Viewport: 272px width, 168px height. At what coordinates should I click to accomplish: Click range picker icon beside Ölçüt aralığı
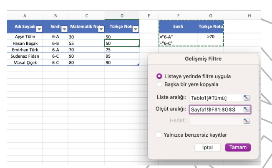246,109
